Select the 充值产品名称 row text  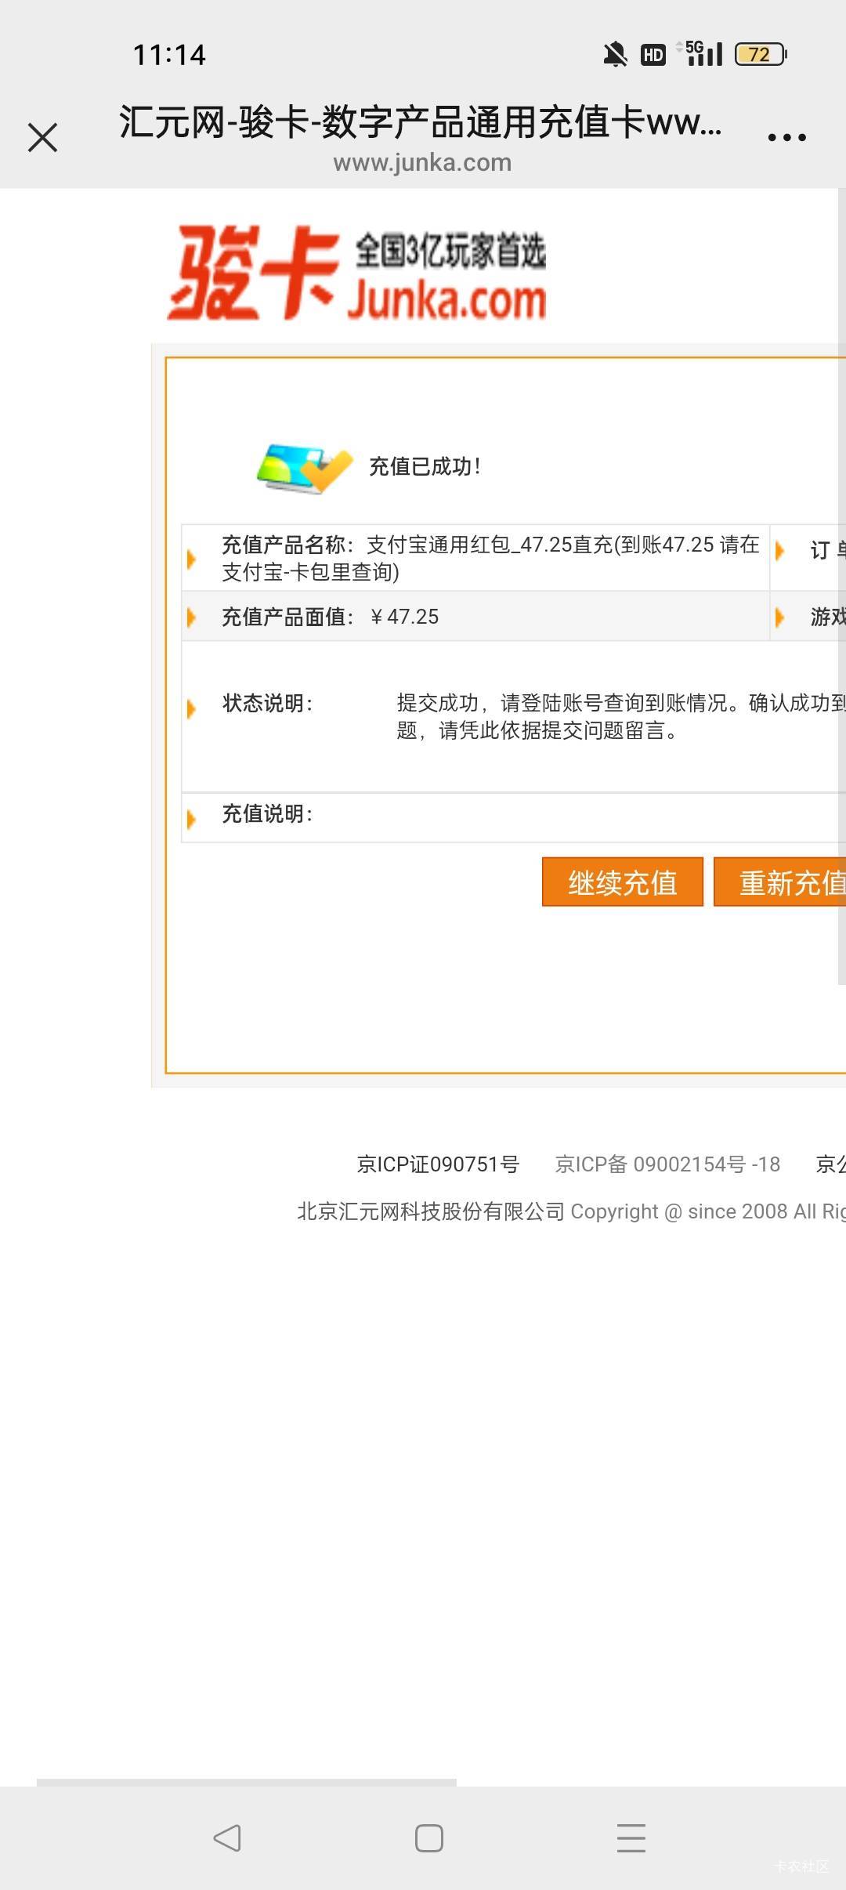(490, 558)
